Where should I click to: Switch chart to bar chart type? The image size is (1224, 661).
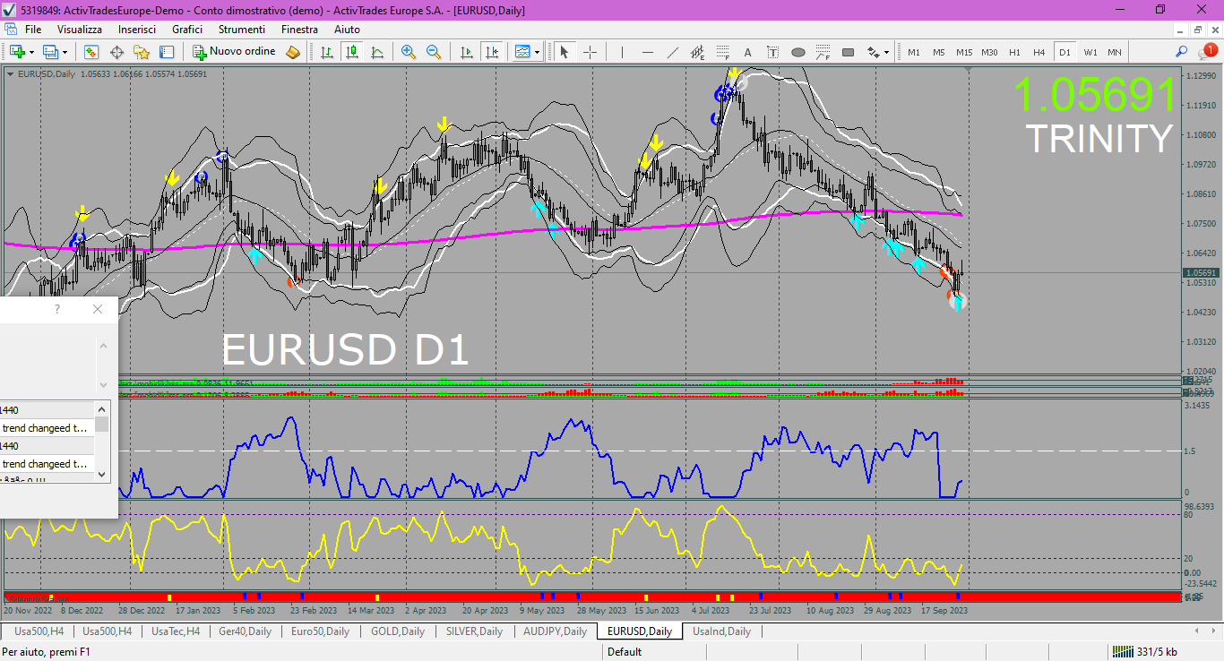click(327, 52)
